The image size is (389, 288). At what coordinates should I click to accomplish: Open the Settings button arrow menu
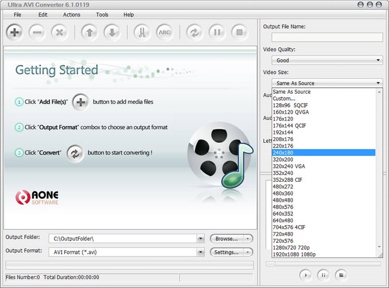(x=248, y=253)
